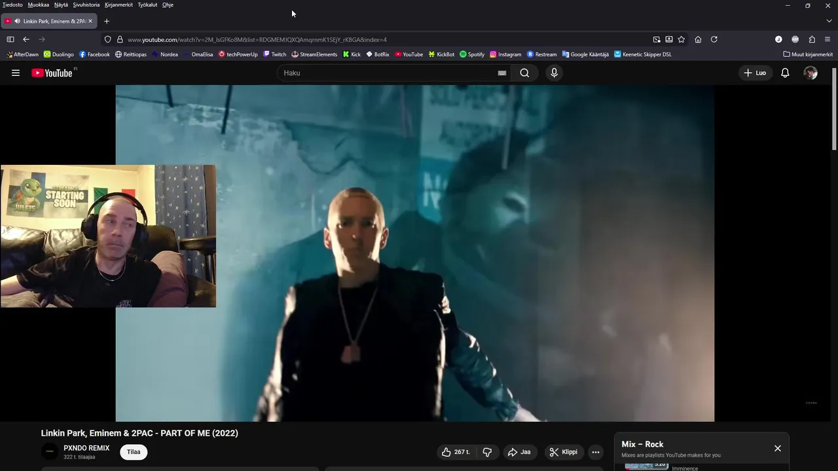
Task: Open the techPowerUp bookmark
Action: (x=238, y=54)
